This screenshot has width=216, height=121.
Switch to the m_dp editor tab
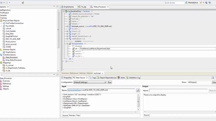click(x=82, y=7)
